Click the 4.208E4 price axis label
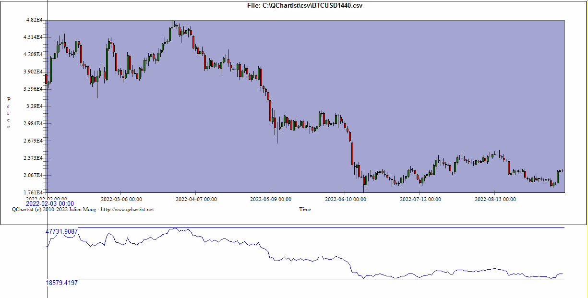The height and width of the screenshot is (298, 588). (34, 54)
